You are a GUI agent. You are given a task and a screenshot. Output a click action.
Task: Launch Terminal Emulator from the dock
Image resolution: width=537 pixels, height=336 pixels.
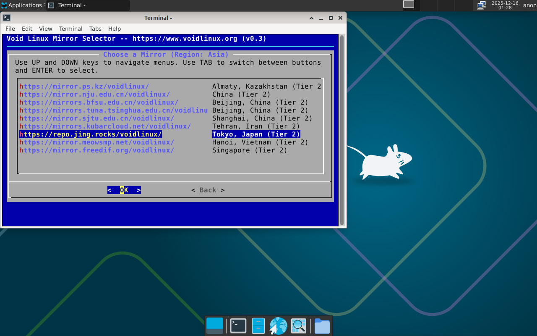coord(238,326)
